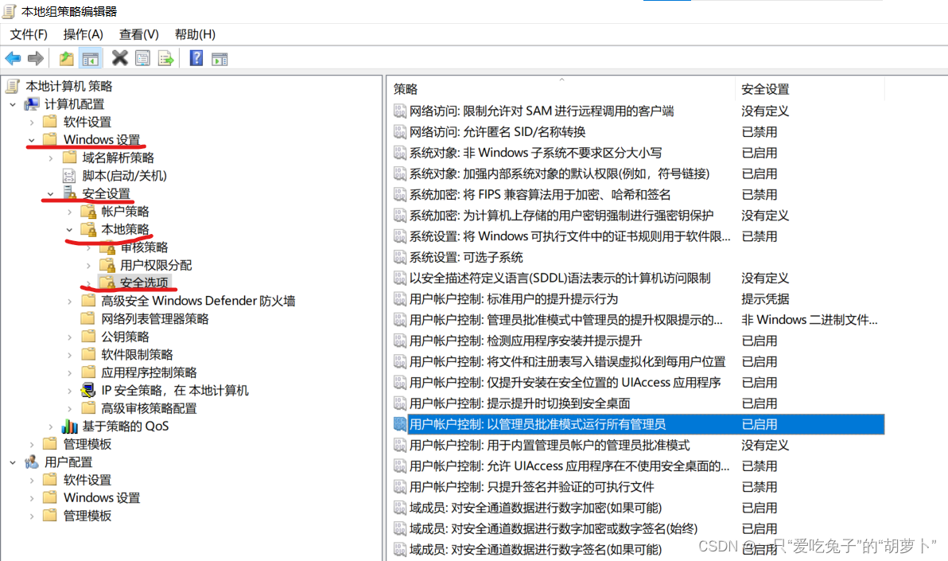Click the 基于策略的 QoS chart icon
This screenshot has width=948, height=561.
(x=69, y=426)
